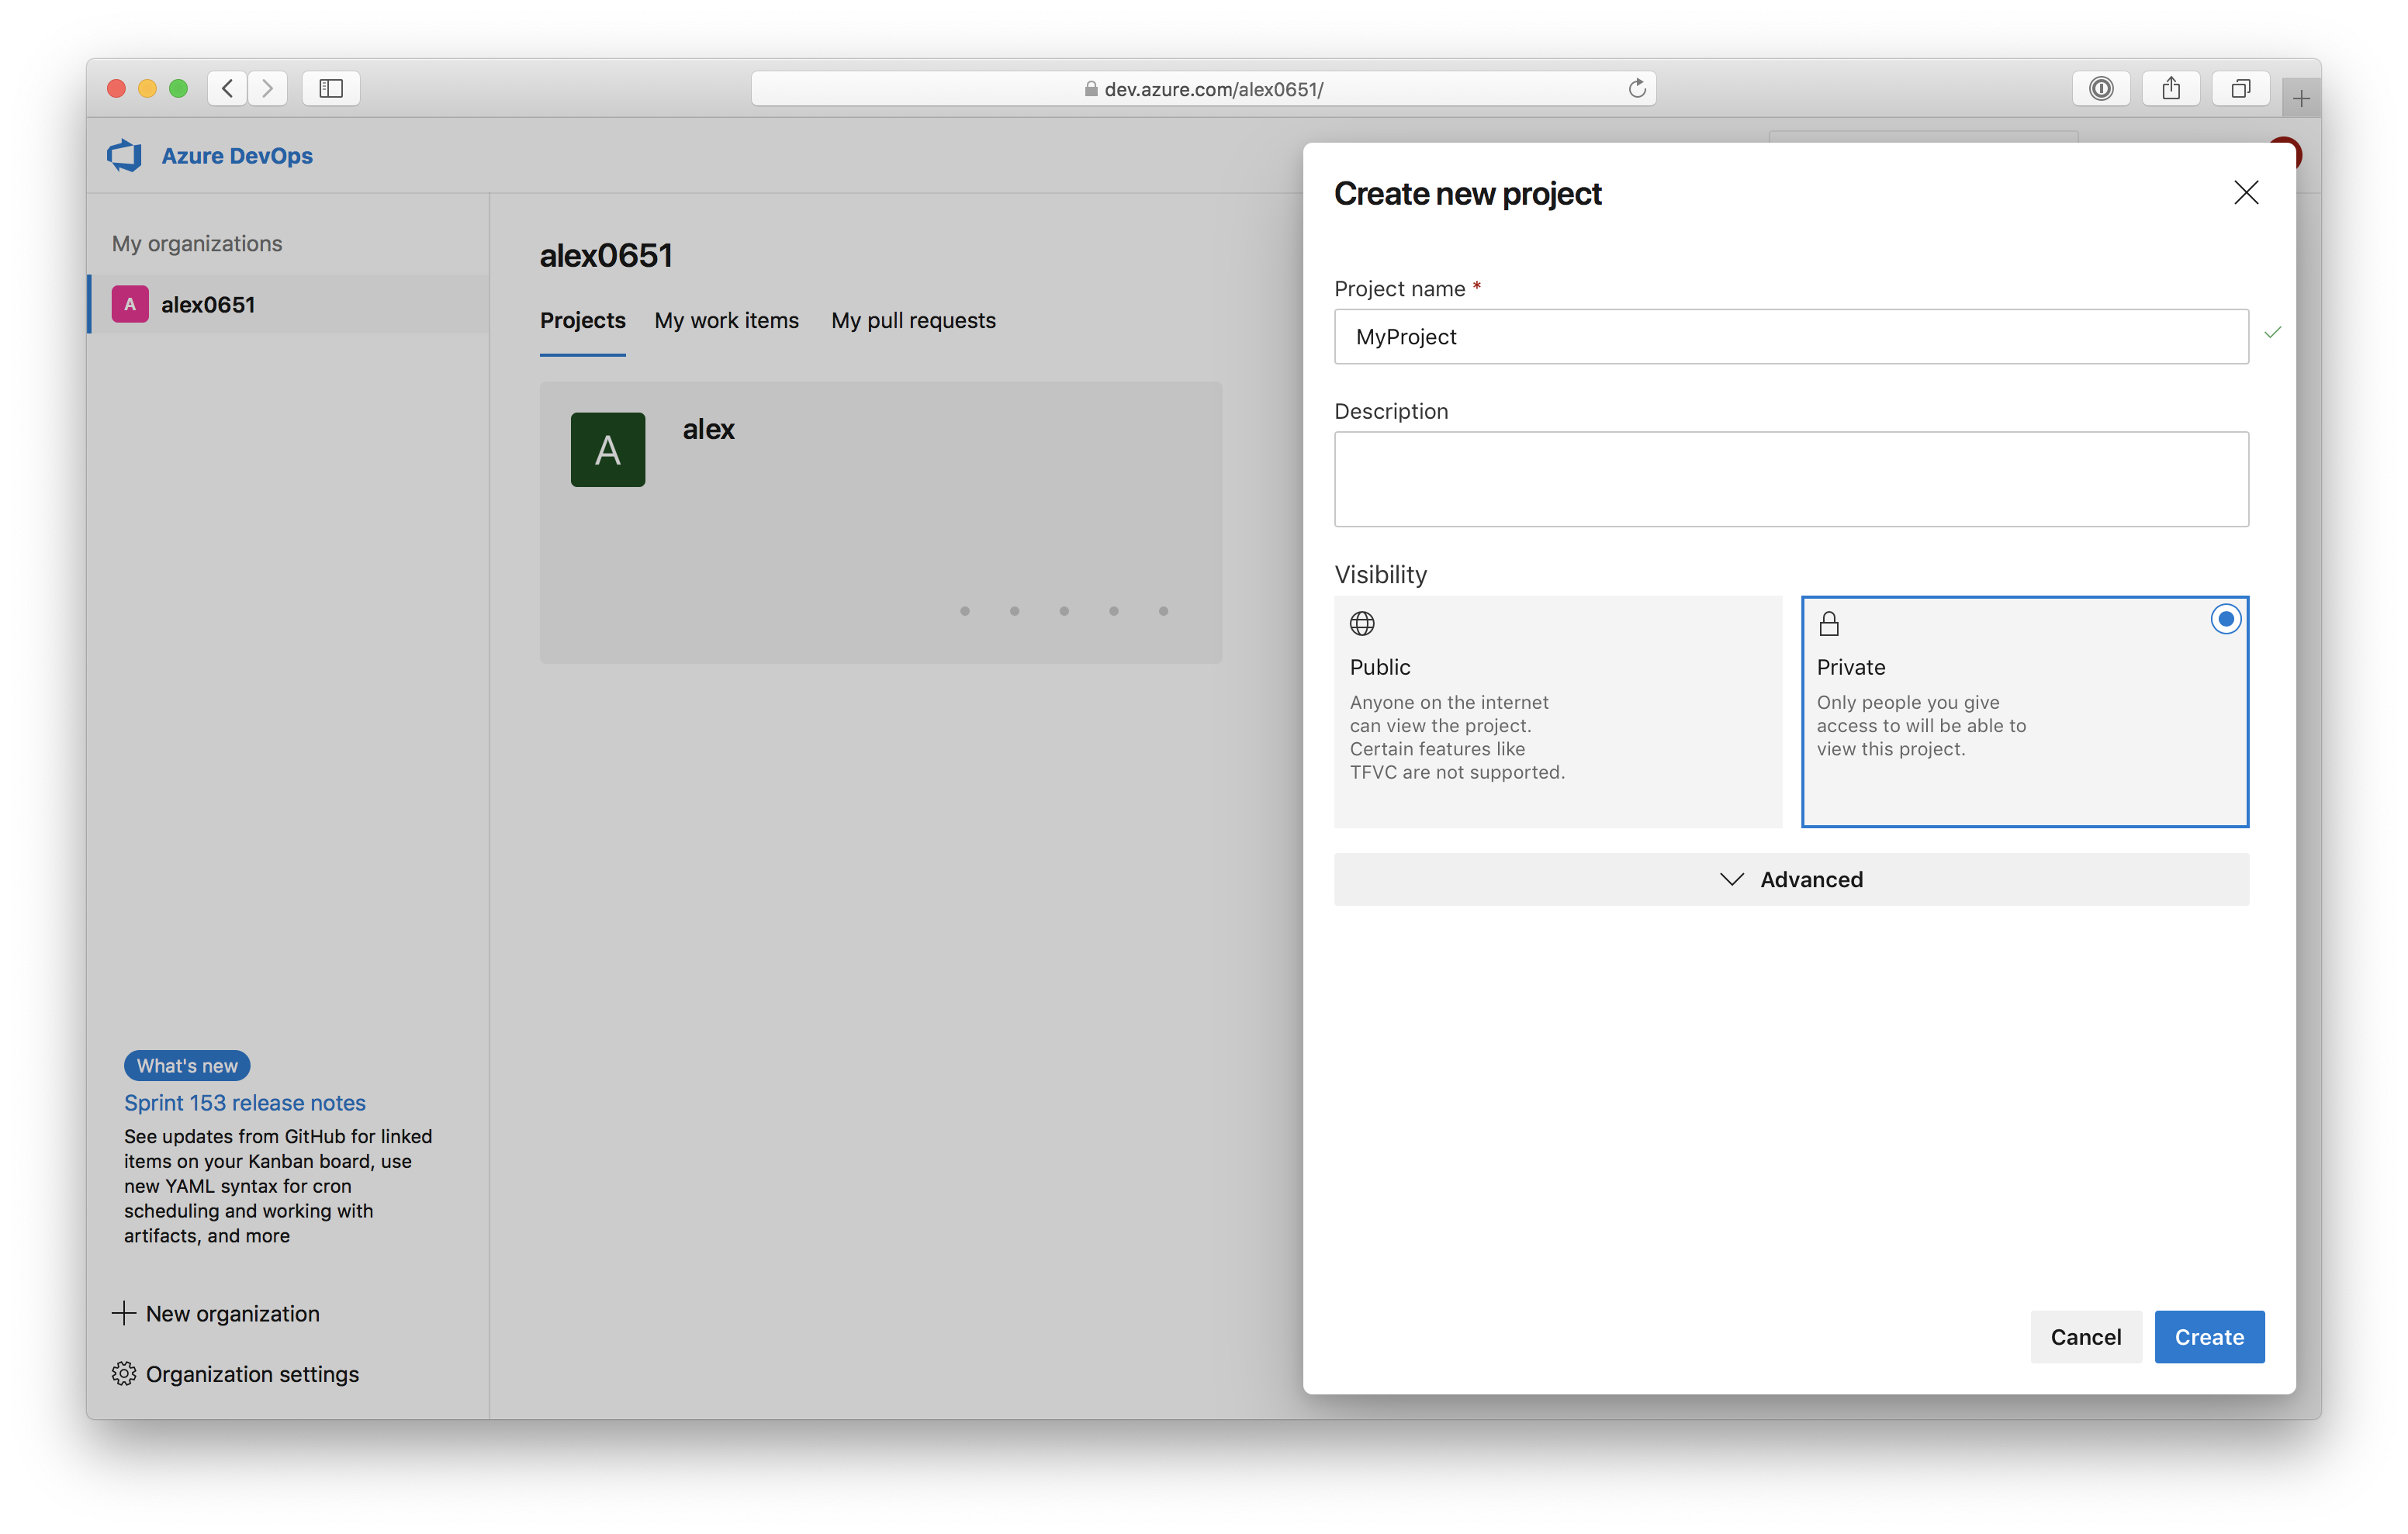
Task: Click the password manager extension icon
Action: click(2101, 89)
